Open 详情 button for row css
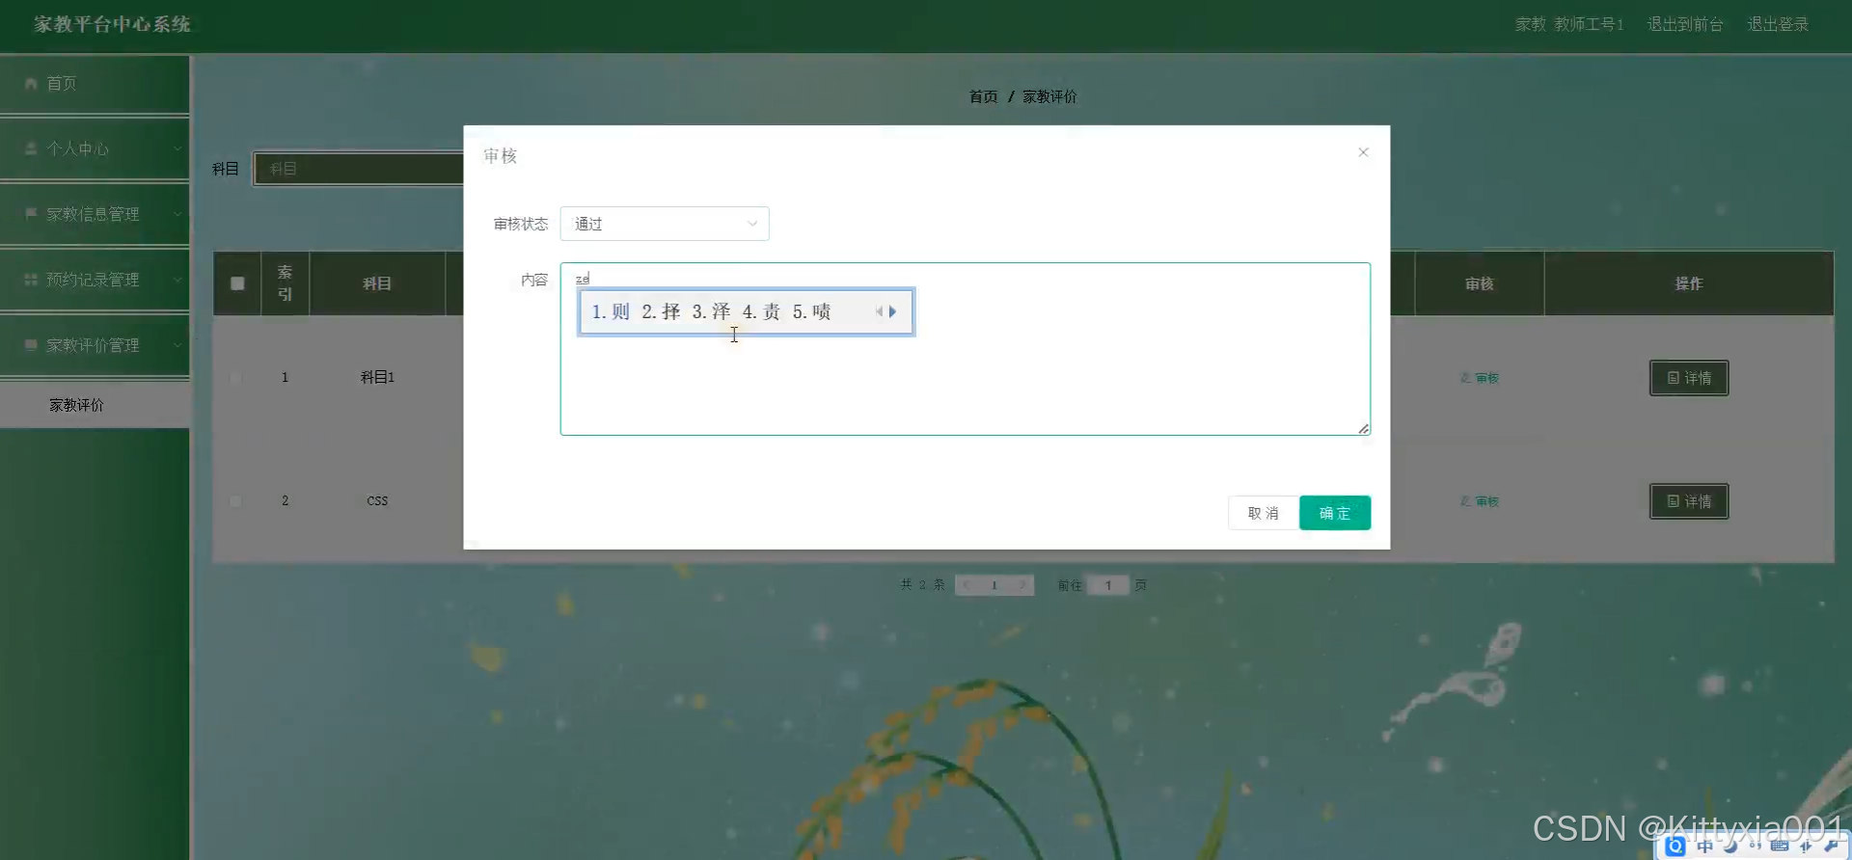Viewport: 1852px width, 860px height. (1689, 501)
